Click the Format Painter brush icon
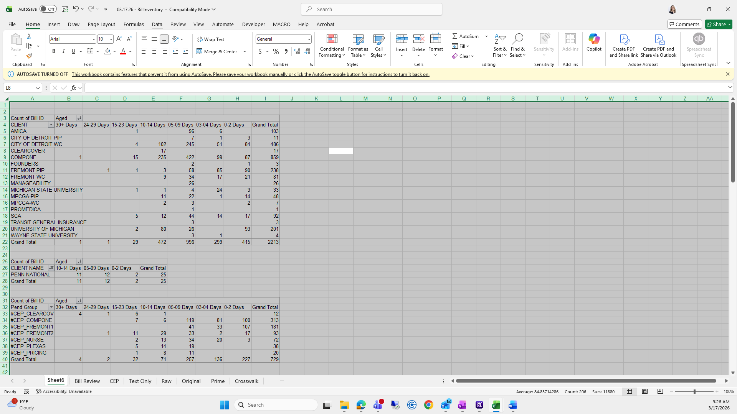The width and height of the screenshot is (737, 414). [29, 56]
